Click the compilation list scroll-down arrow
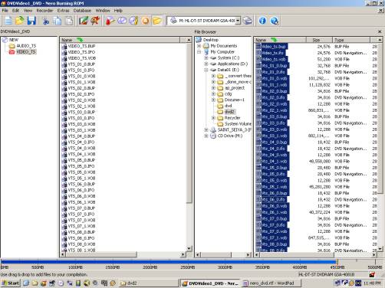Screen dimensions: 385x288 (189, 249)
